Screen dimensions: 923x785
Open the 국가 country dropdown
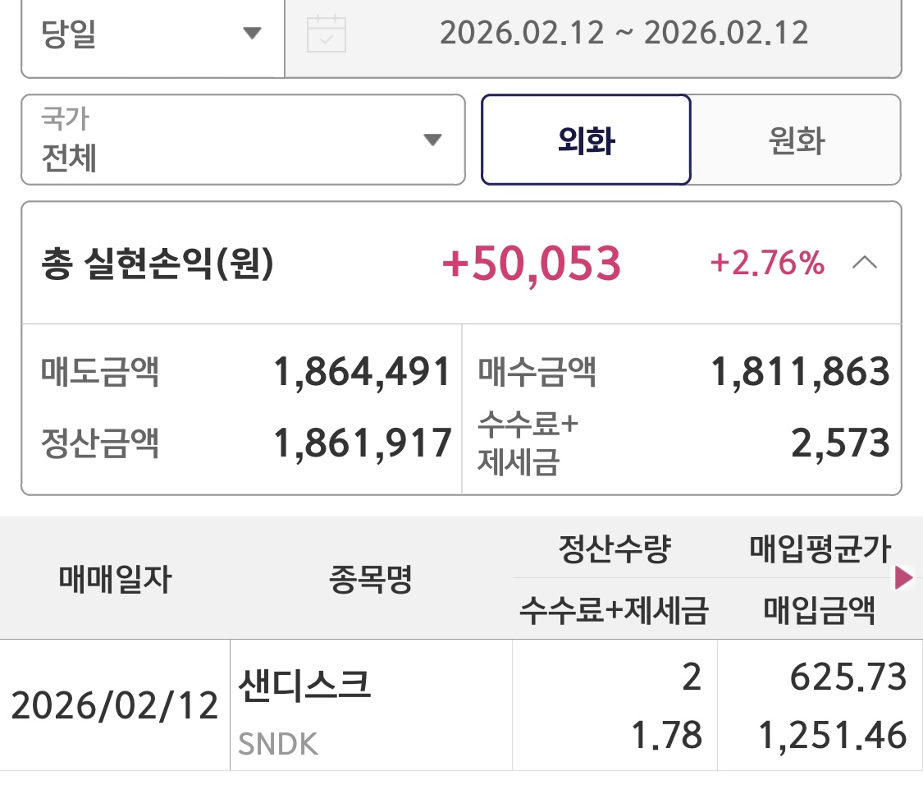(243, 140)
